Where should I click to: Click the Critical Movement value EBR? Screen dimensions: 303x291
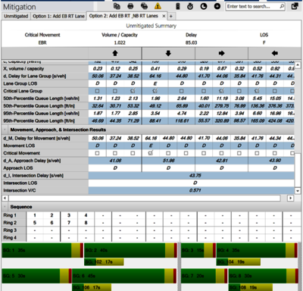pos(42,42)
